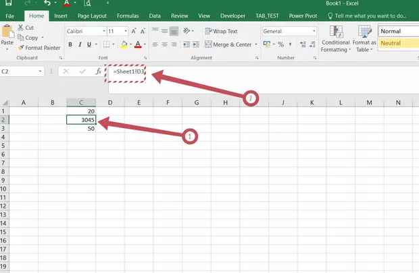Apply the red Font Color
The height and width of the screenshot is (273, 419).
coord(138,44)
